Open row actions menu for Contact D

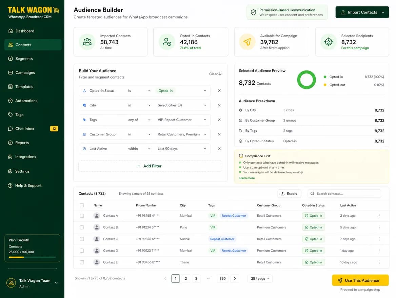click(x=379, y=251)
